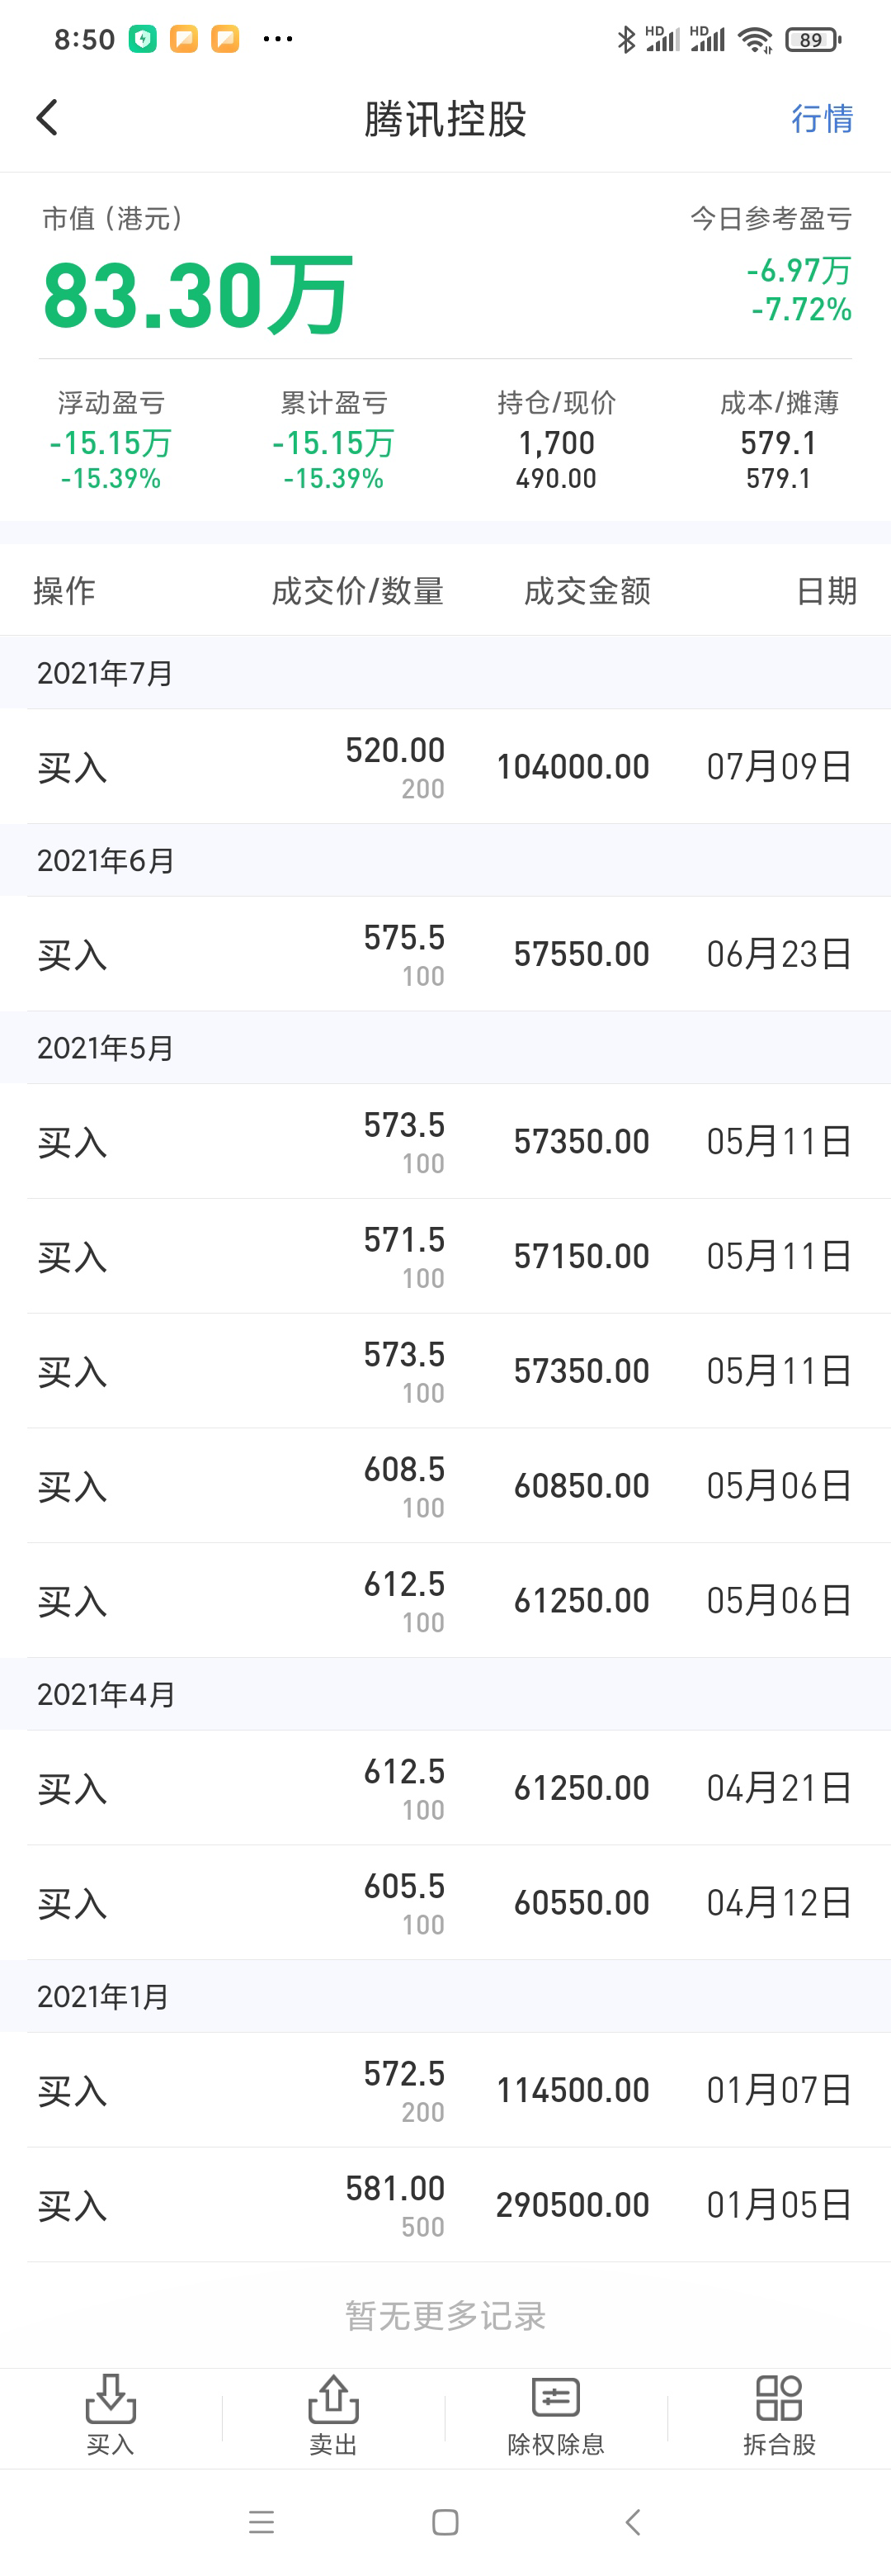Select the 571.5 buy record on 05月11日
891x2576 pixels.
[445, 1256]
